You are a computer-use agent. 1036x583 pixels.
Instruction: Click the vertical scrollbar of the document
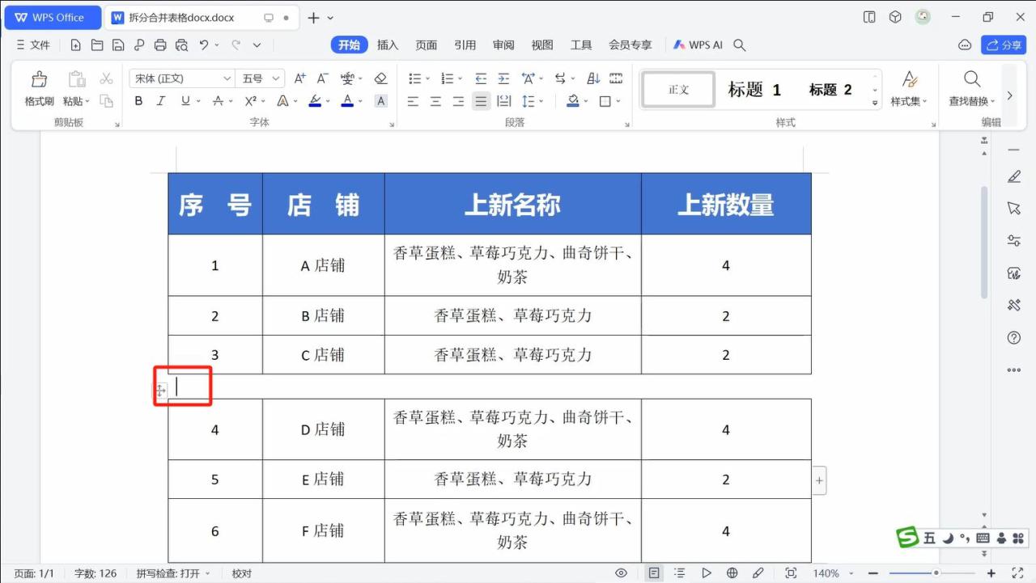point(984,243)
